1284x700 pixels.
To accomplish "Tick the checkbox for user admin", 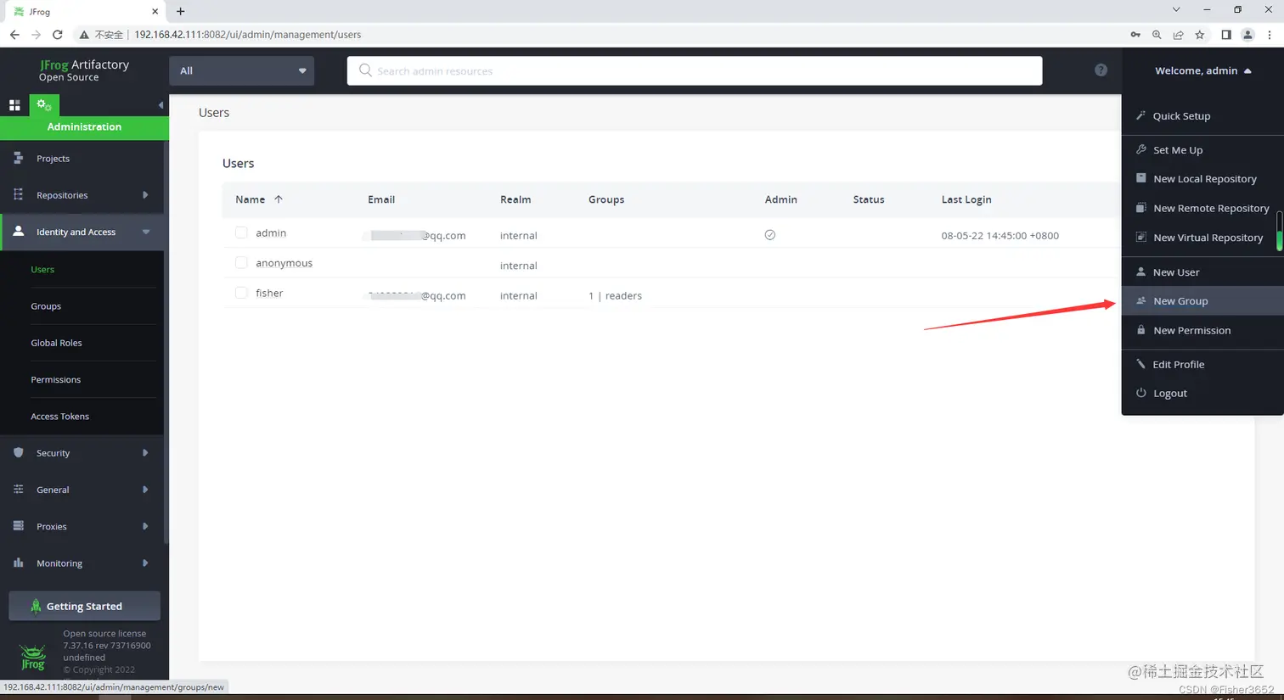I will click(241, 232).
